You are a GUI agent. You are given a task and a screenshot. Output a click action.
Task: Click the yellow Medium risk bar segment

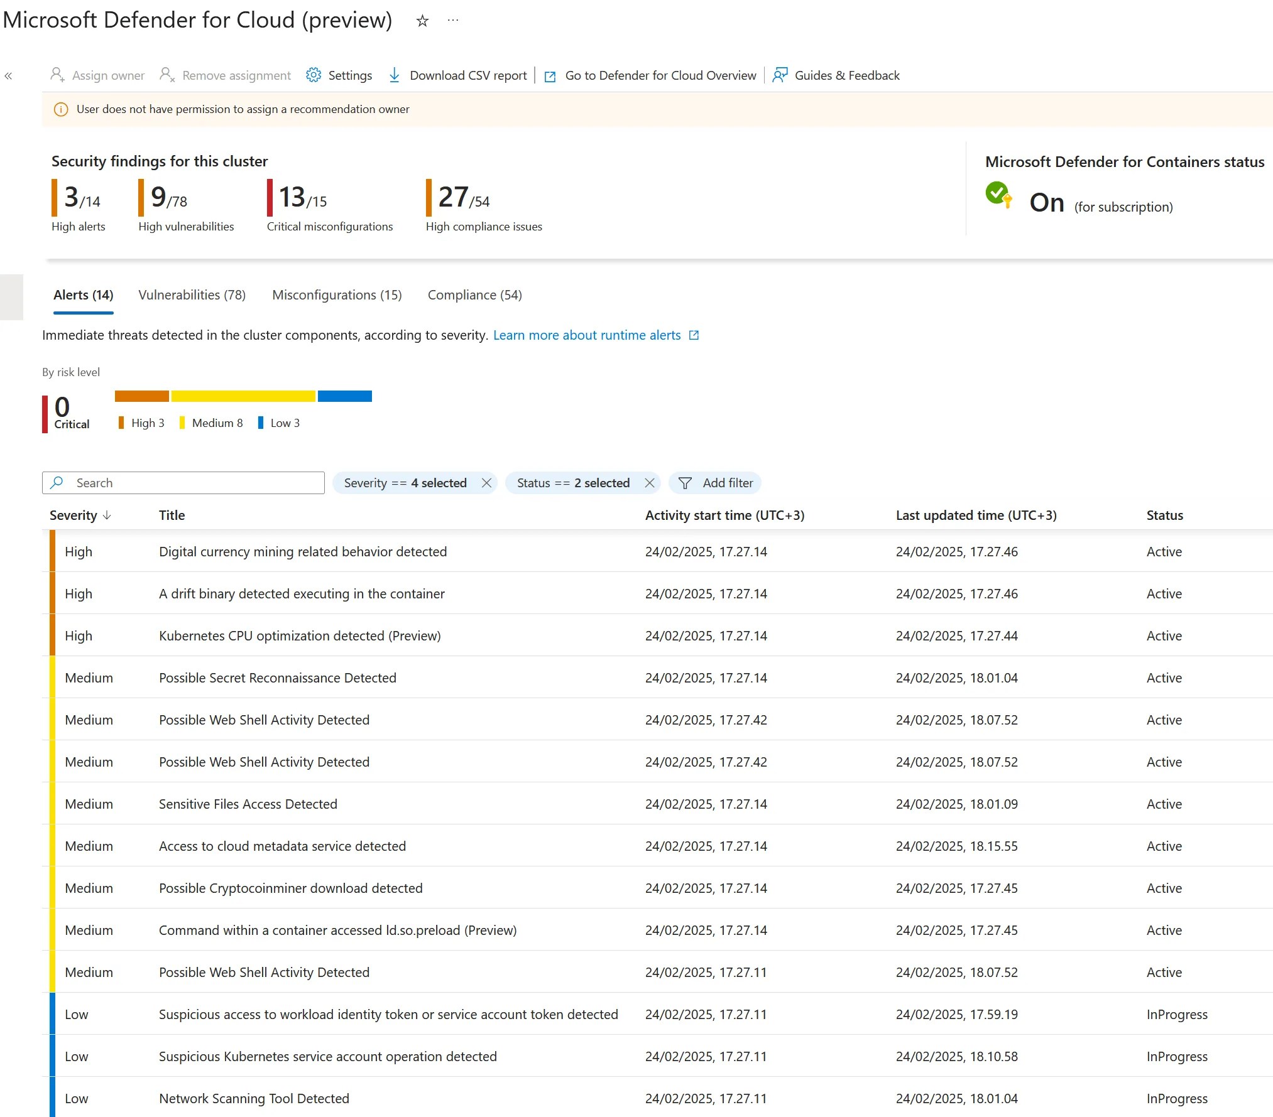pyautogui.click(x=243, y=396)
